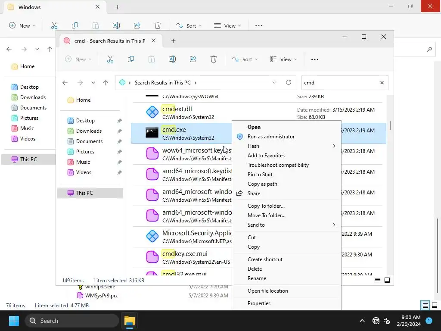
Task: Click the network globe icon in system tray
Action: click(x=376, y=321)
